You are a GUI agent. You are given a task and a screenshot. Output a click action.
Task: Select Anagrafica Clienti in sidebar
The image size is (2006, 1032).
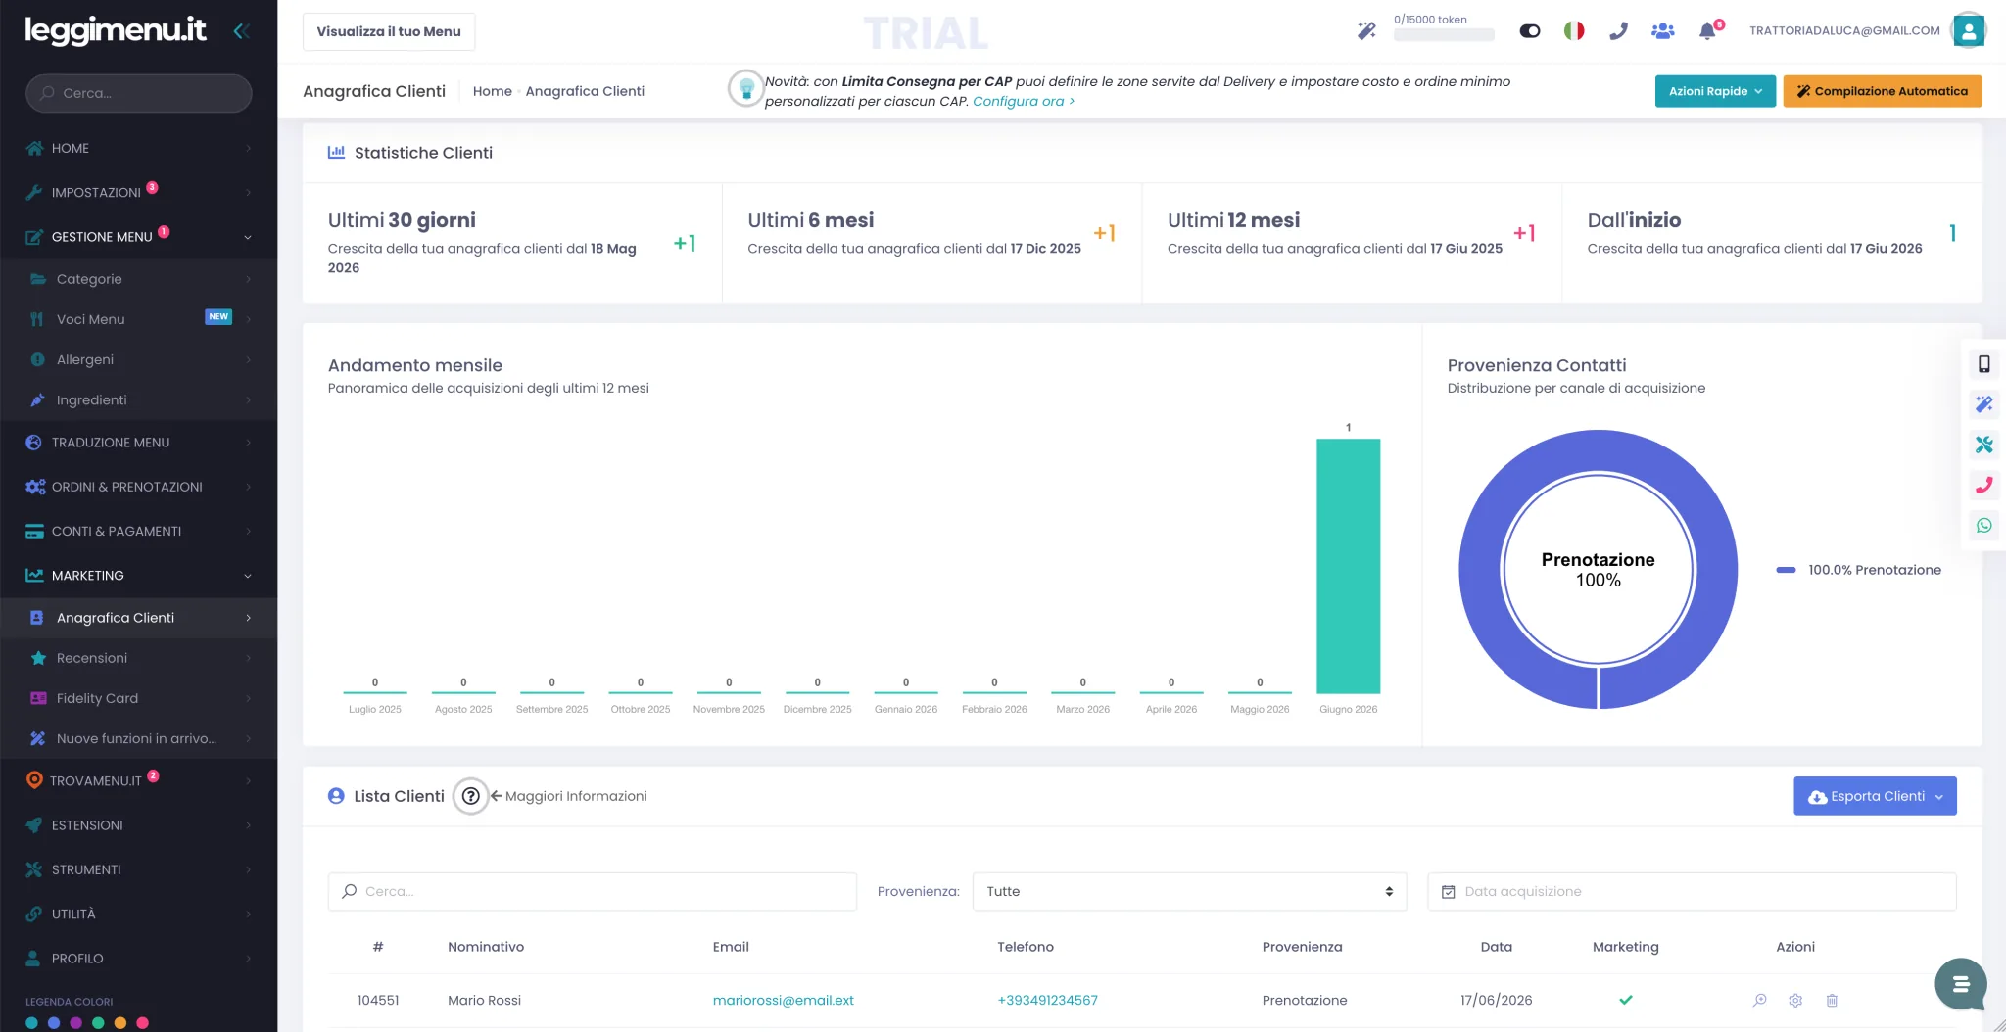click(138, 618)
